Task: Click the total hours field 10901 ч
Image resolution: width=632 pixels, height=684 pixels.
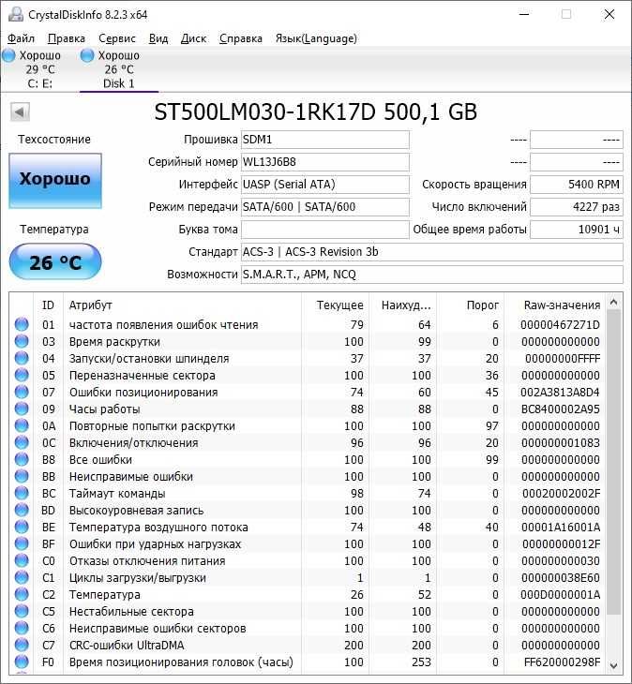Action: (x=576, y=230)
